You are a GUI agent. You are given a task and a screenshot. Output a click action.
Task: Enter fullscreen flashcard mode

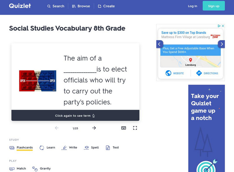click(135, 128)
